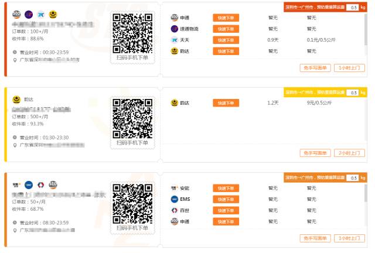Click weight input field in first card header
375x253 pixels.
click(353, 8)
